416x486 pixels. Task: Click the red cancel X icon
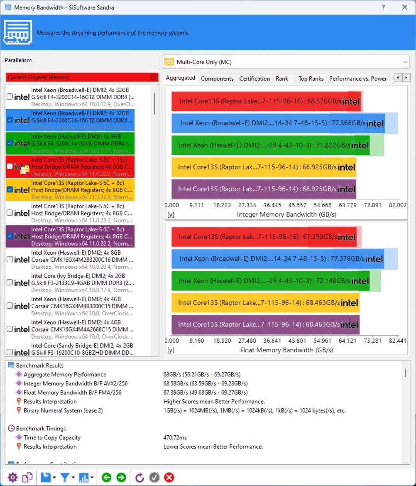169,477
